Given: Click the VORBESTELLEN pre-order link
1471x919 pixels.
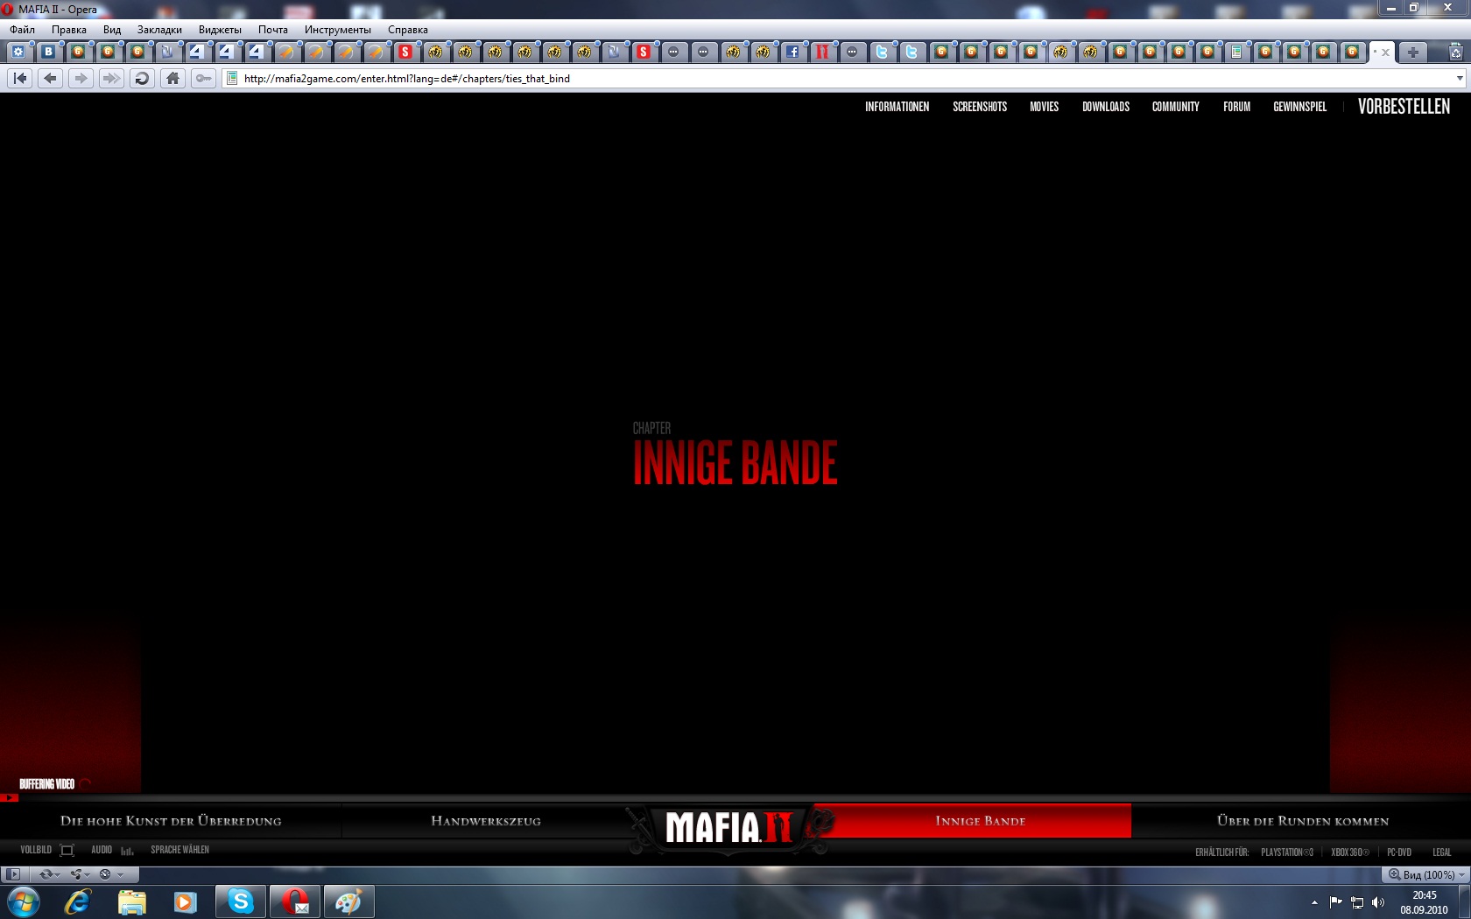Looking at the screenshot, I should click(x=1404, y=107).
